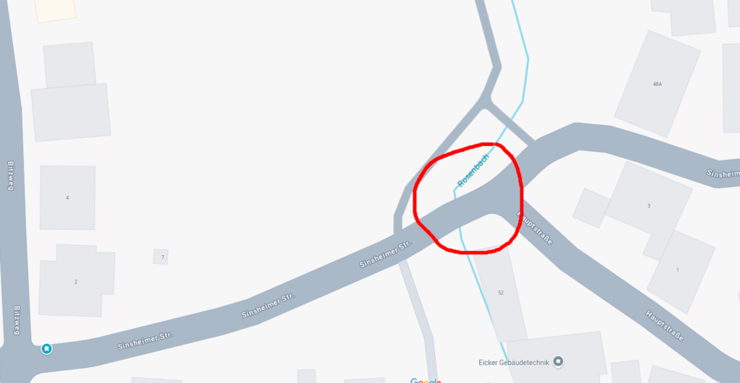The height and width of the screenshot is (383, 740).
Task: Select the building labeled 52
Action: pyautogui.click(x=501, y=293)
